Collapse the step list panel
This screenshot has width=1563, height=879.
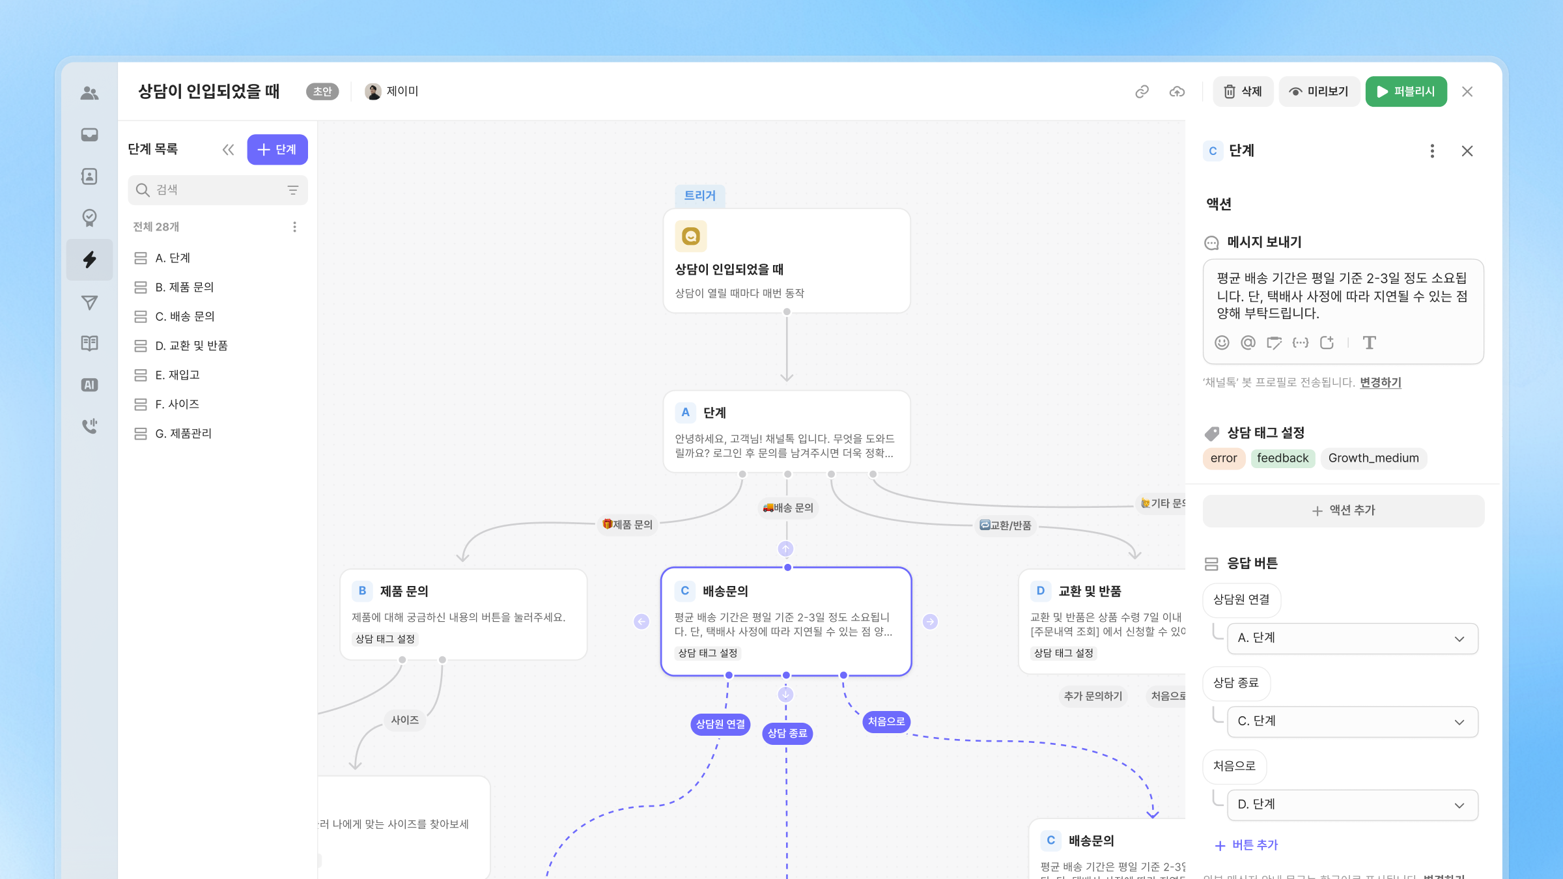(x=228, y=150)
